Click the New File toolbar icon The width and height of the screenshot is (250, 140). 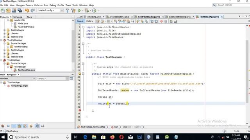pyautogui.click(x=3, y=10)
